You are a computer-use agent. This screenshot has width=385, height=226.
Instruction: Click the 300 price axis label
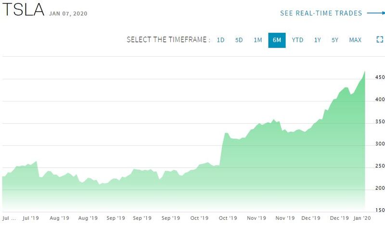tap(380, 144)
